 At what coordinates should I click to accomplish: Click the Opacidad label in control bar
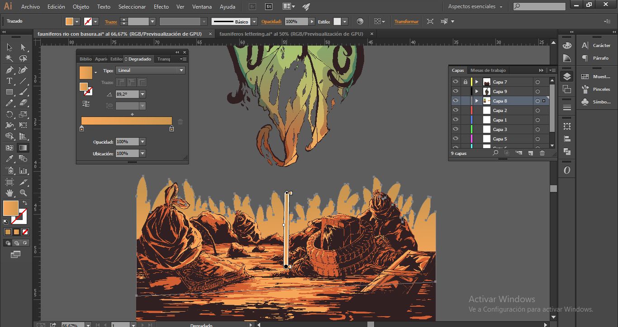point(271,21)
